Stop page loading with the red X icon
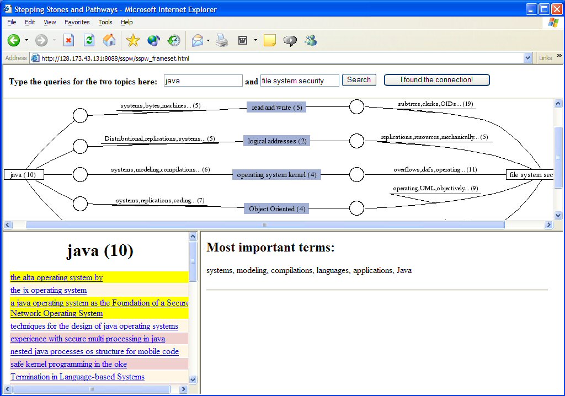 (68, 40)
